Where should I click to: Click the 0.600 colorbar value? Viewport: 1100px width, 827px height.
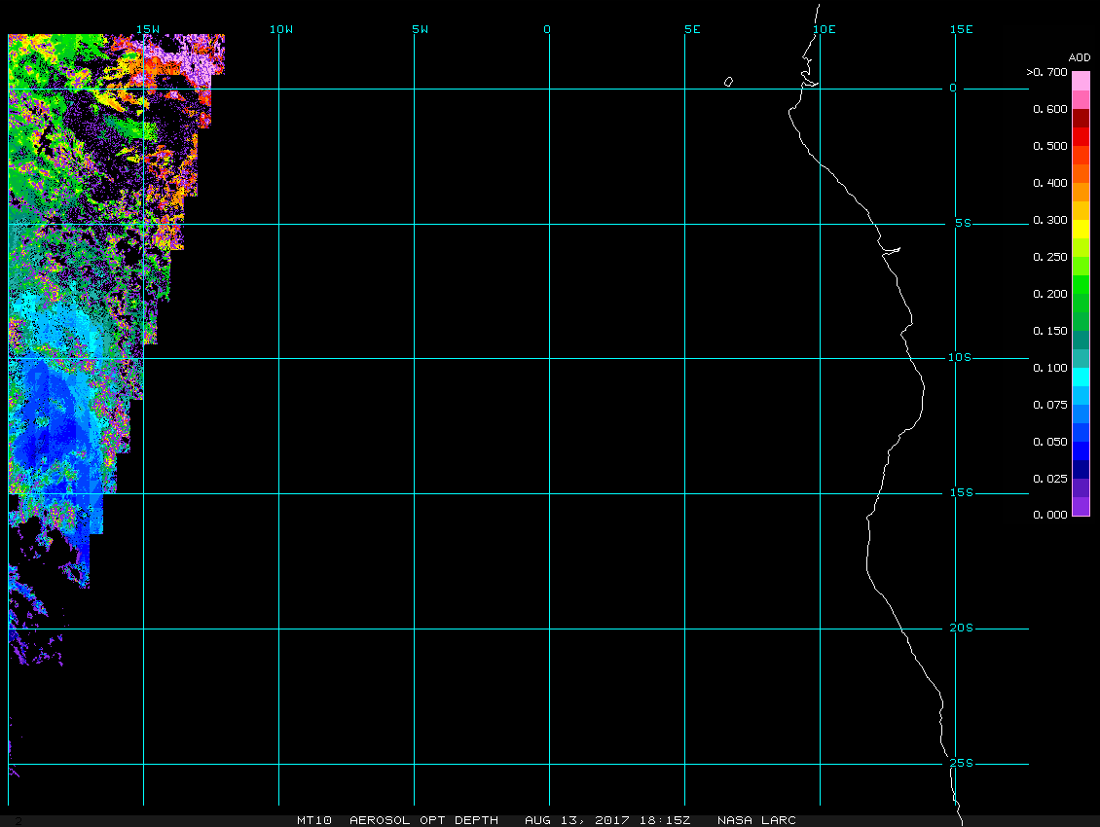point(1050,109)
